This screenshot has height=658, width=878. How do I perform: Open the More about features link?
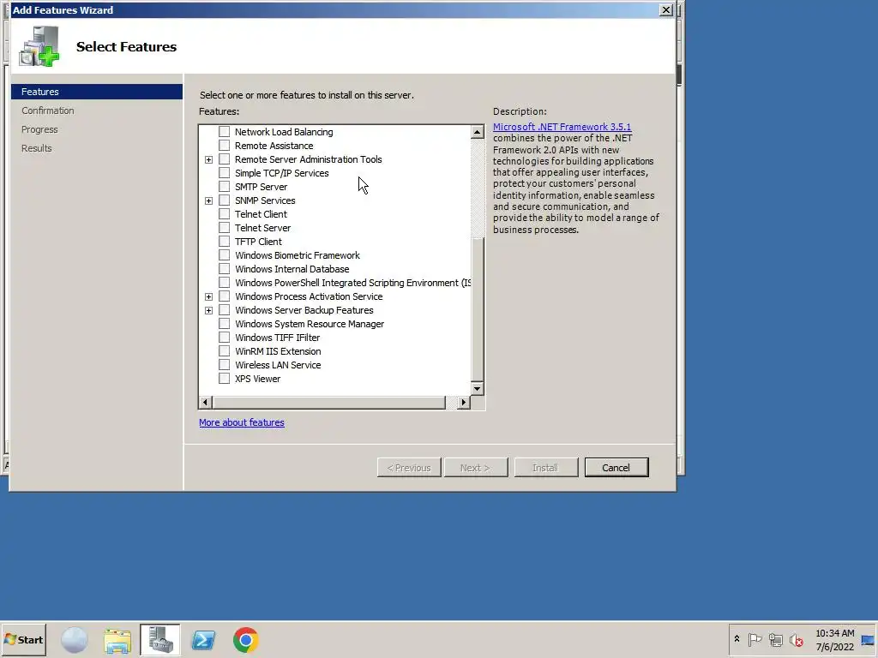[241, 422]
